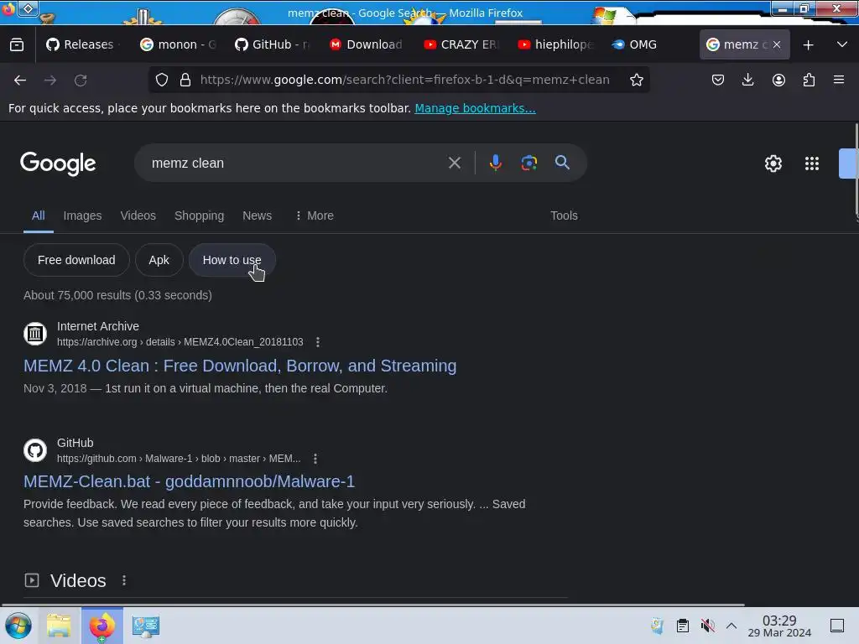This screenshot has width=859, height=644.
Task: Open MEMZ-Clean.bat GitHub result
Action: click(x=189, y=481)
